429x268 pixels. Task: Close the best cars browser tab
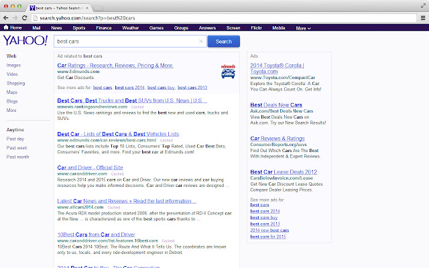(87, 8)
